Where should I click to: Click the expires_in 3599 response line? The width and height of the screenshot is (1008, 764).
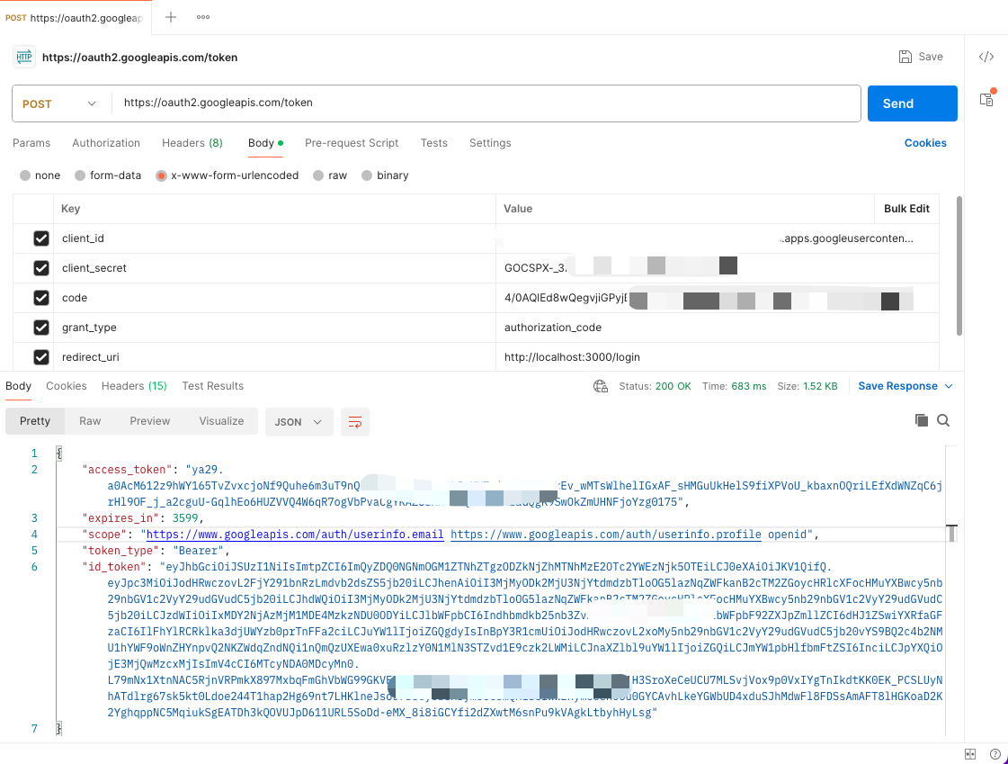coord(143,518)
